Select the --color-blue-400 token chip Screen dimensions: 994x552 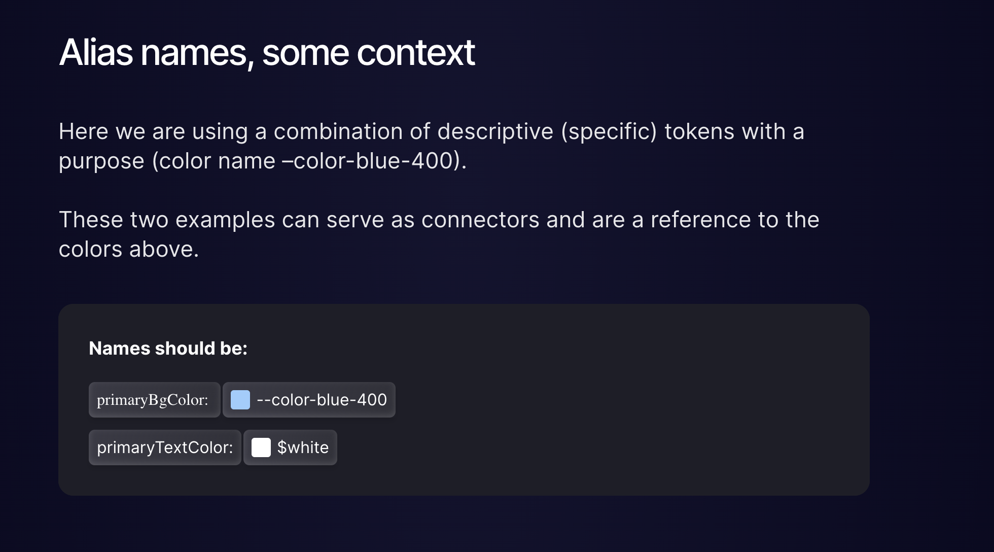[309, 400]
